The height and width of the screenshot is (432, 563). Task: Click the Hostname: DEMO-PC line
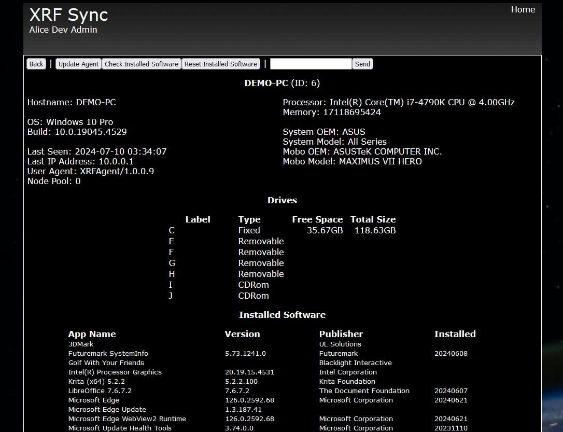(x=72, y=102)
